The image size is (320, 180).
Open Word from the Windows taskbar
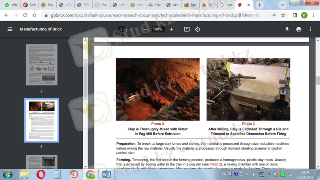(x=107, y=174)
